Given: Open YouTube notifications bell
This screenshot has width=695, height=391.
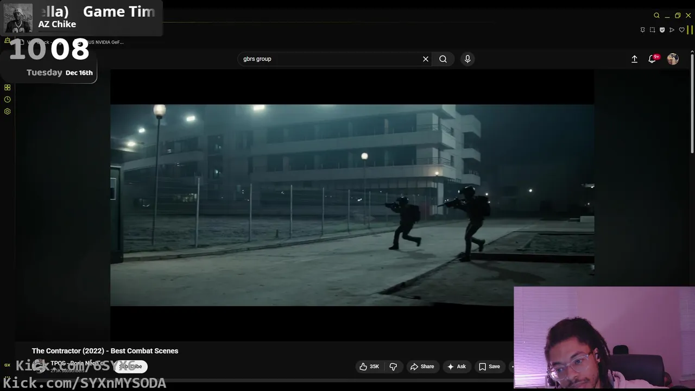Looking at the screenshot, I should tap(652, 59).
